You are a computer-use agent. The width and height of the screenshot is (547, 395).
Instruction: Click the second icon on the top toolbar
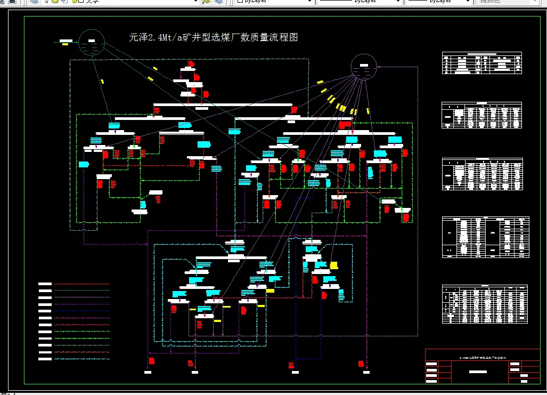coord(12,3)
